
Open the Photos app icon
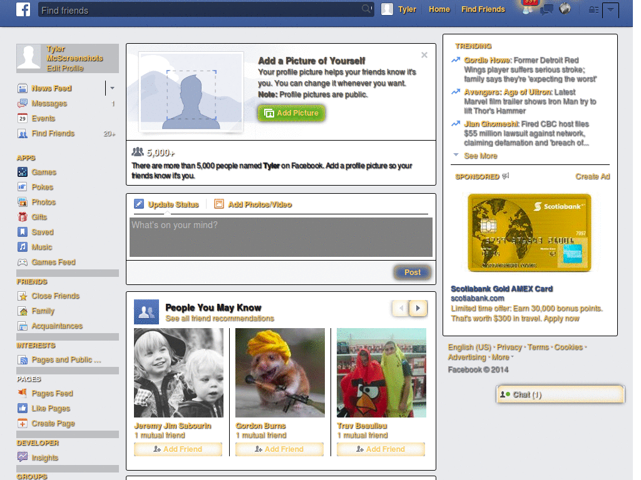(x=23, y=202)
